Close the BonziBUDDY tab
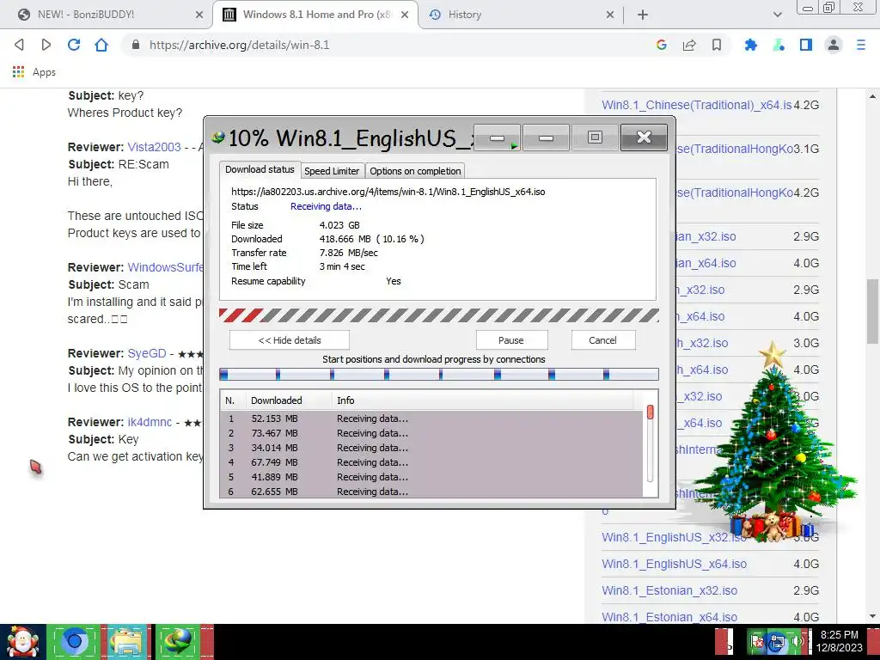This screenshot has height=660, width=880. (199, 15)
